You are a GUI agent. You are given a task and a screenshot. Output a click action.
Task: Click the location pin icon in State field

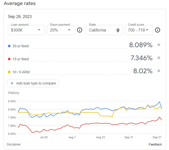pos(118,30)
